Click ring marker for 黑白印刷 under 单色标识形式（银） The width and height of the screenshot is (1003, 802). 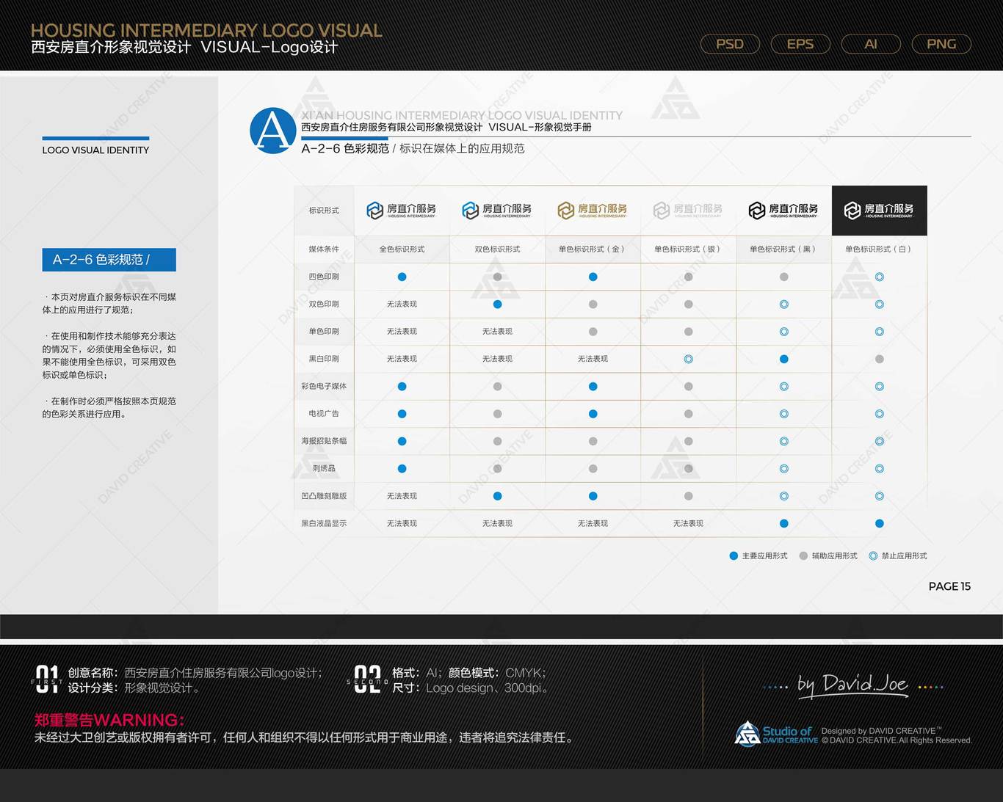(688, 359)
